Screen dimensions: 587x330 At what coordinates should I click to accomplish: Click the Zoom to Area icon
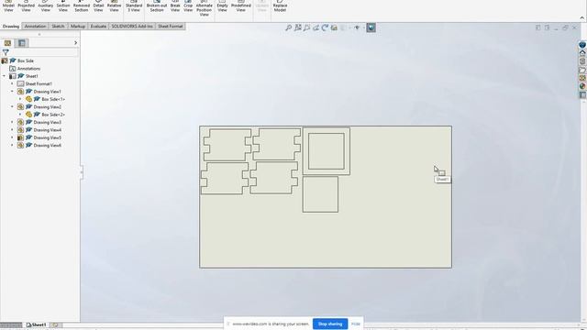coord(298,27)
